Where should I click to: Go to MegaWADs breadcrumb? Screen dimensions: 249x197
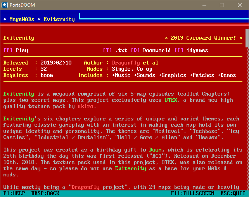click(x=22, y=19)
